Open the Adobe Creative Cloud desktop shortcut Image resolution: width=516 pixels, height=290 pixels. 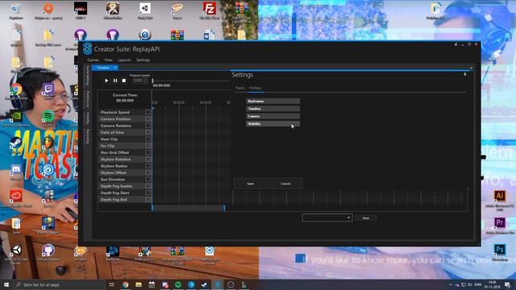[16, 199]
